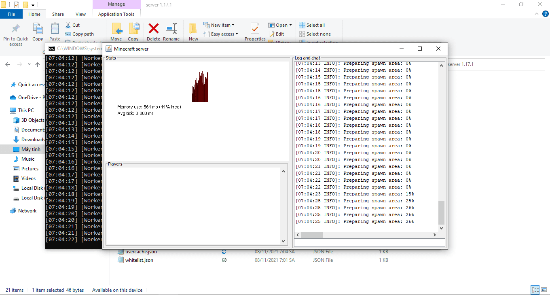Minimize the Minecraft server window
550x295 pixels.
click(402, 49)
